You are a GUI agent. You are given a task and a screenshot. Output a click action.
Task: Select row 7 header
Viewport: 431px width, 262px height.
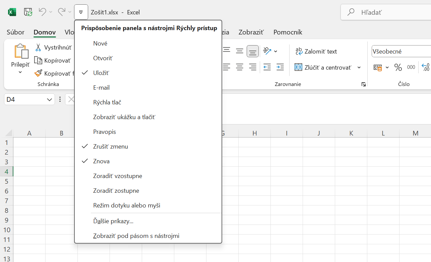pos(7,201)
